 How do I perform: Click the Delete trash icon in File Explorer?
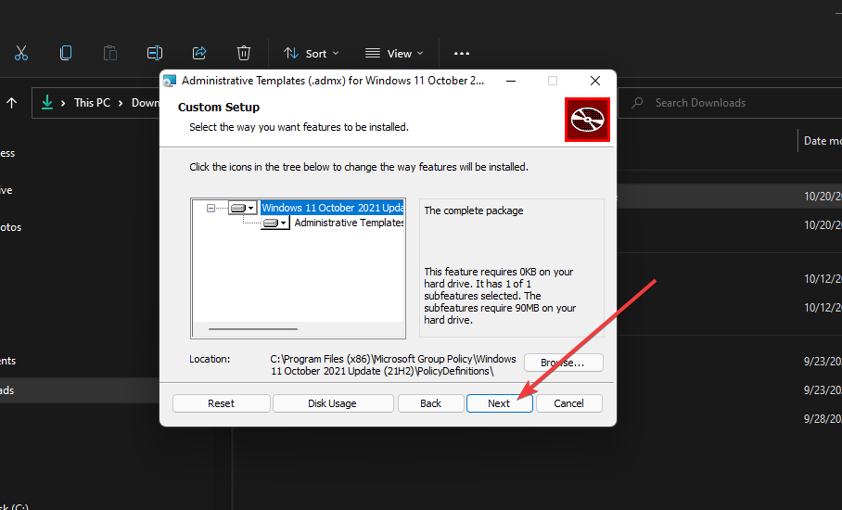coord(244,53)
